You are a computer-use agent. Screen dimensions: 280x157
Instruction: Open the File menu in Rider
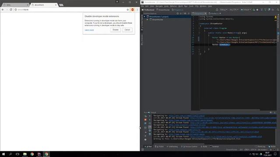click(x=142, y=6)
